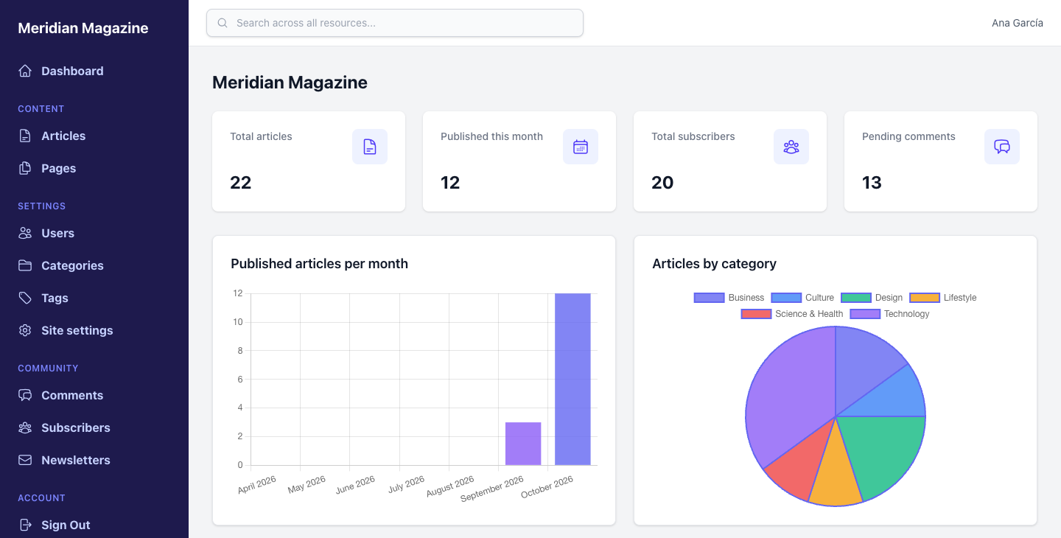Click the Pending comments card icon

[1002, 147]
